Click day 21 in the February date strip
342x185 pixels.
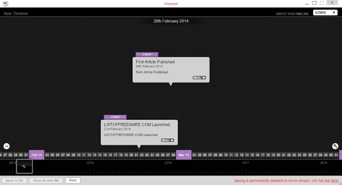(x=136, y=155)
